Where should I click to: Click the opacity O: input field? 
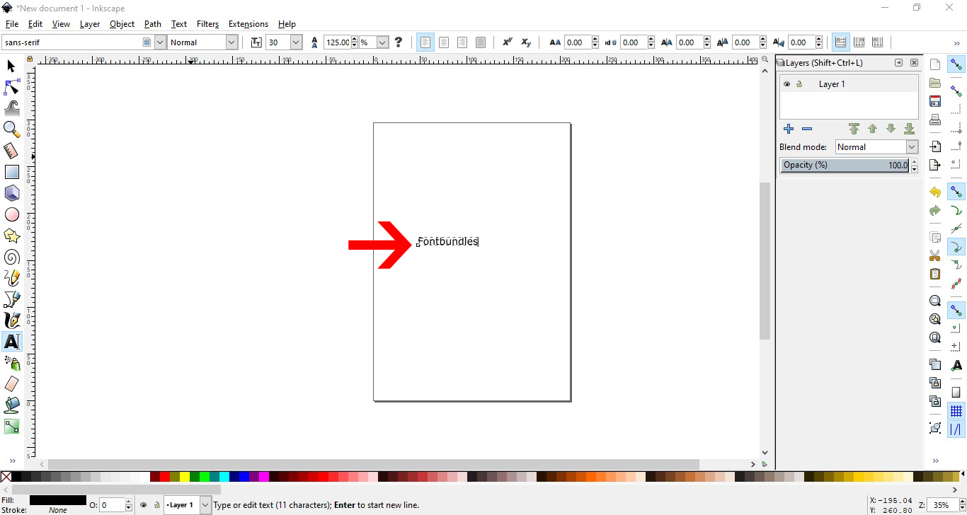(x=112, y=505)
